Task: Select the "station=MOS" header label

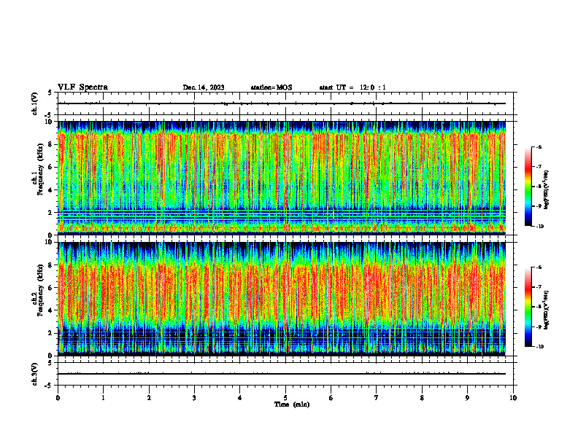Action: tap(271, 87)
